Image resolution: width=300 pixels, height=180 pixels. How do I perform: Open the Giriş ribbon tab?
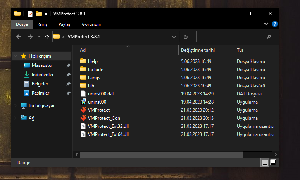point(43,24)
